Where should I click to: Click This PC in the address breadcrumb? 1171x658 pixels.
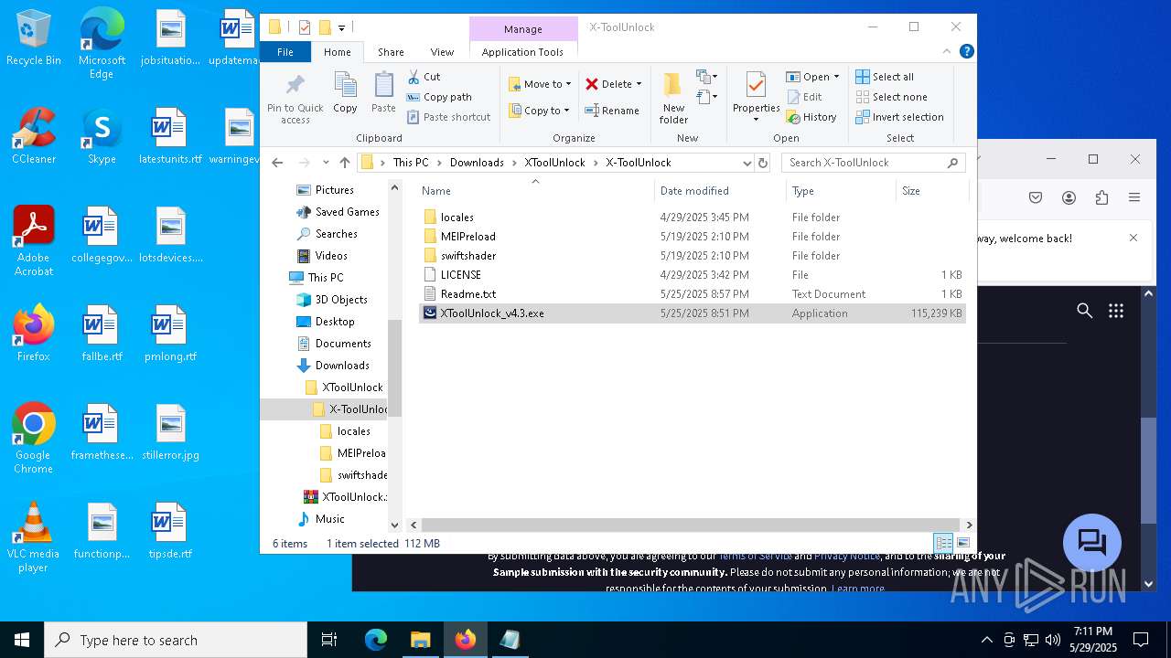coord(411,163)
